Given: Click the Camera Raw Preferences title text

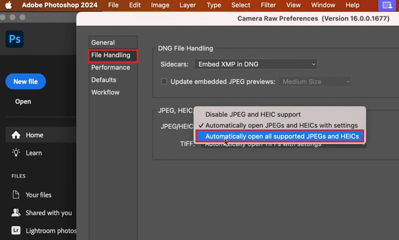Looking at the screenshot, I should click(x=313, y=18).
